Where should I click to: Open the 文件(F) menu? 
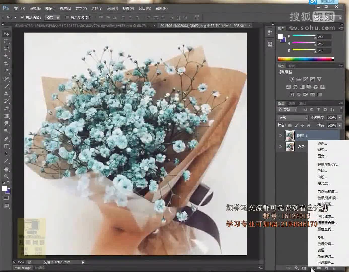(x=19, y=8)
